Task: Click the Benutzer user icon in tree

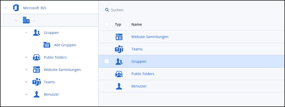Action: tap(37, 94)
